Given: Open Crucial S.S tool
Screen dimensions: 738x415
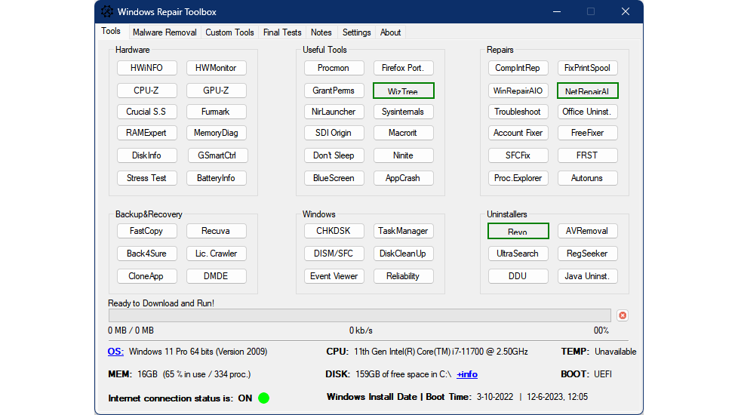Looking at the screenshot, I should pos(147,112).
